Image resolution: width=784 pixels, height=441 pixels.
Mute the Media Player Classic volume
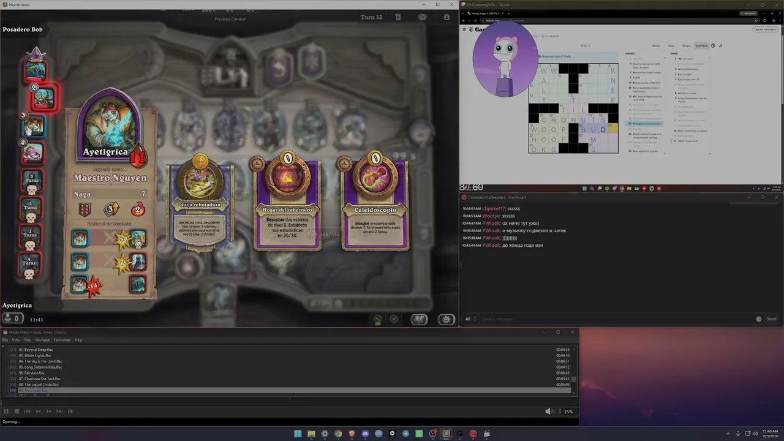[x=549, y=412]
